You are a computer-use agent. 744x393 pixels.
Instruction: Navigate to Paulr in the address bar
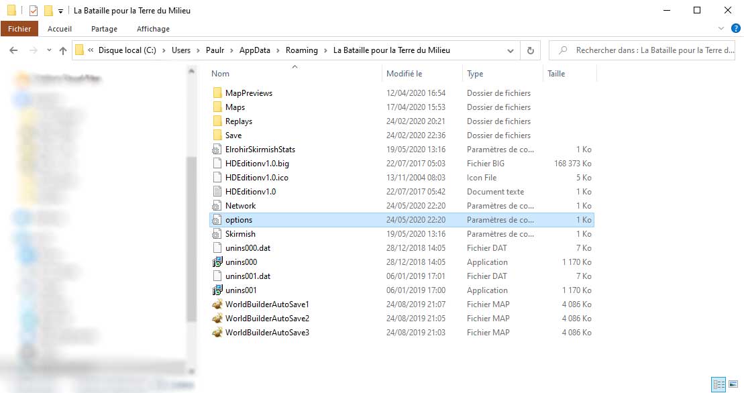point(215,50)
